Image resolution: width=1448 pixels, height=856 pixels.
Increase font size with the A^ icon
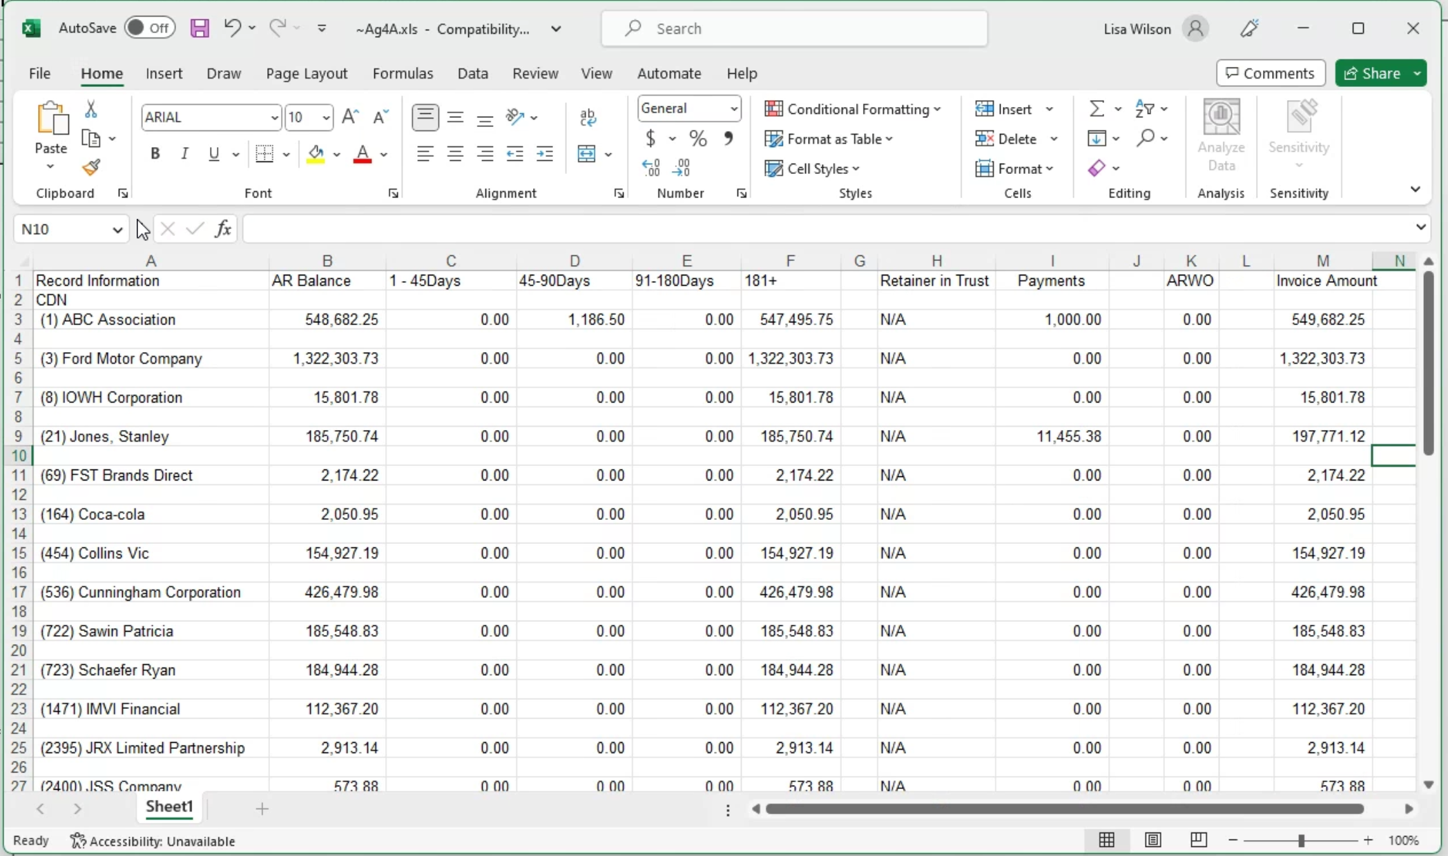click(x=351, y=117)
